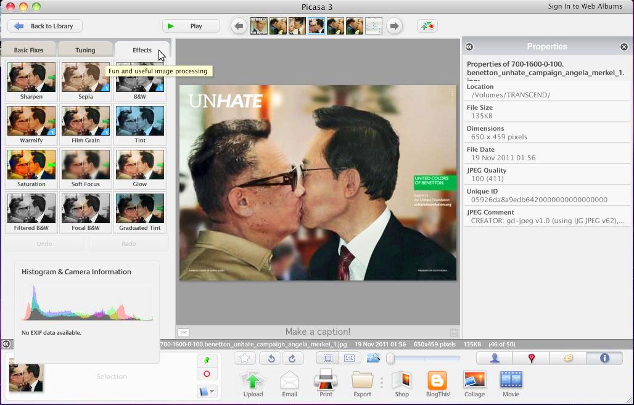Viewport: 634px width, 405px height.
Task: Show photo at 1:1 actual size
Action: pos(349,358)
